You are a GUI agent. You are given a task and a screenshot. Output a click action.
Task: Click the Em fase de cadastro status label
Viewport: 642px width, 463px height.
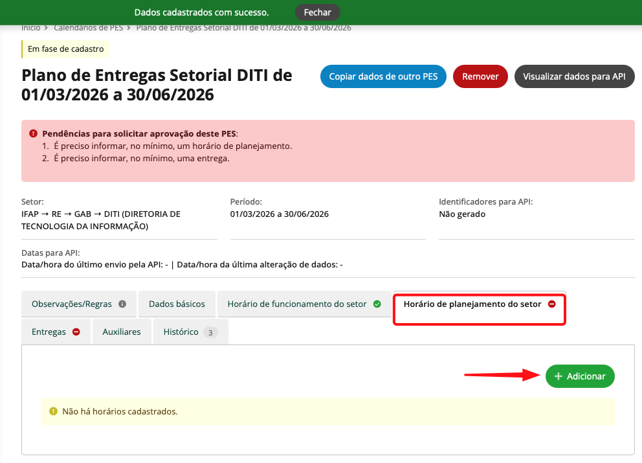pyautogui.click(x=65, y=49)
